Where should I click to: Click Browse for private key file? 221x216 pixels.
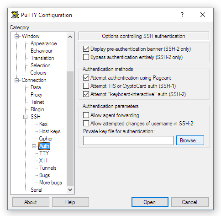[190, 140]
